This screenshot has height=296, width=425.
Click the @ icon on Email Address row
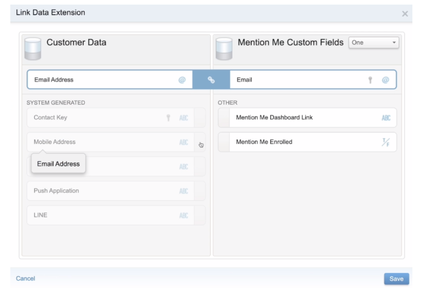pos(182,80)
